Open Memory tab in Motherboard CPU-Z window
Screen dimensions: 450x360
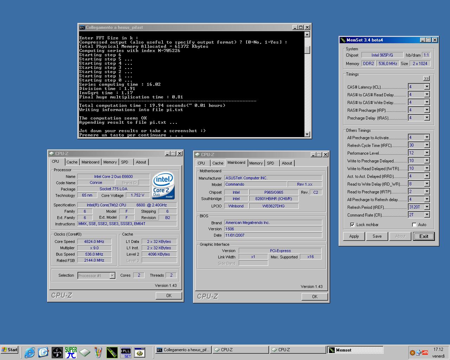pyautogui.click(x=256, y=163)
